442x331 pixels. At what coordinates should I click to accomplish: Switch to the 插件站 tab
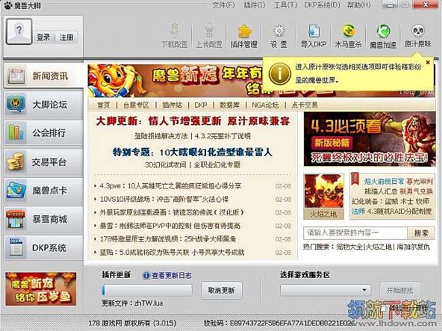click(172, 105)
